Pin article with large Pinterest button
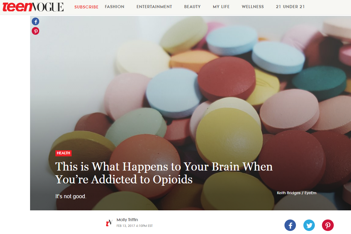351x234 pixels. point(328,225)
